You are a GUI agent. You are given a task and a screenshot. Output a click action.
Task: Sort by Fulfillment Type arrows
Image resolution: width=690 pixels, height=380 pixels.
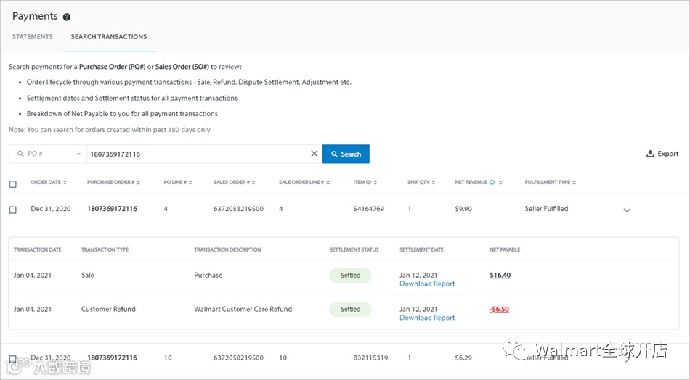pyautogui.click(x=575, y=182)
